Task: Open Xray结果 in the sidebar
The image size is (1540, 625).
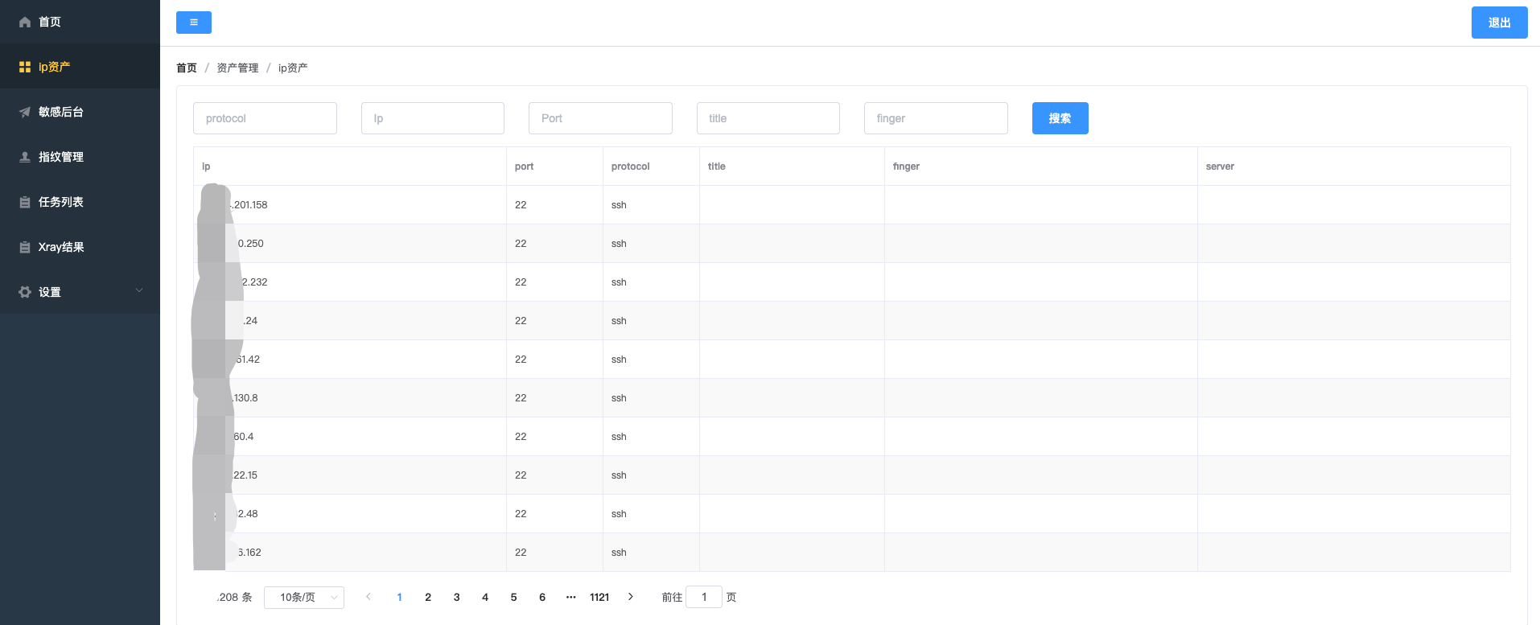Action: pos(80,247)
